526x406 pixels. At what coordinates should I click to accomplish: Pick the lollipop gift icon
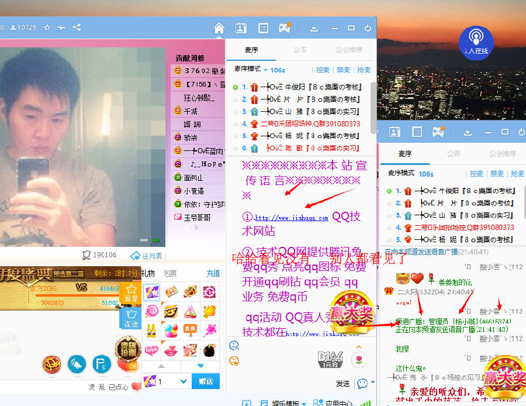[x=152, y=311]
